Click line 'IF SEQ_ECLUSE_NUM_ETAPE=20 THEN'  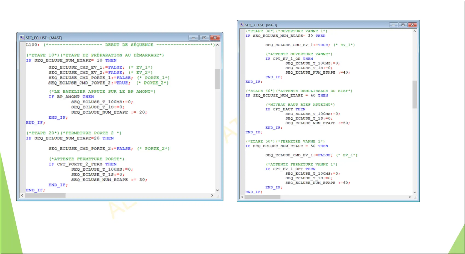70,138
